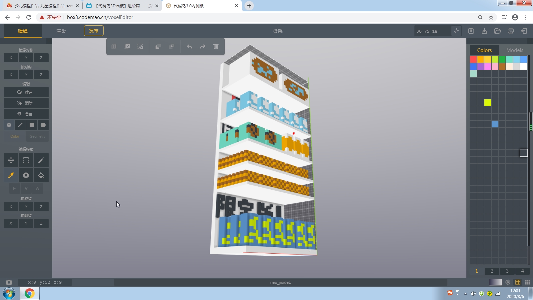
Task: Click the background gradient swatch in status bar
Action: [x=495, y=282]
